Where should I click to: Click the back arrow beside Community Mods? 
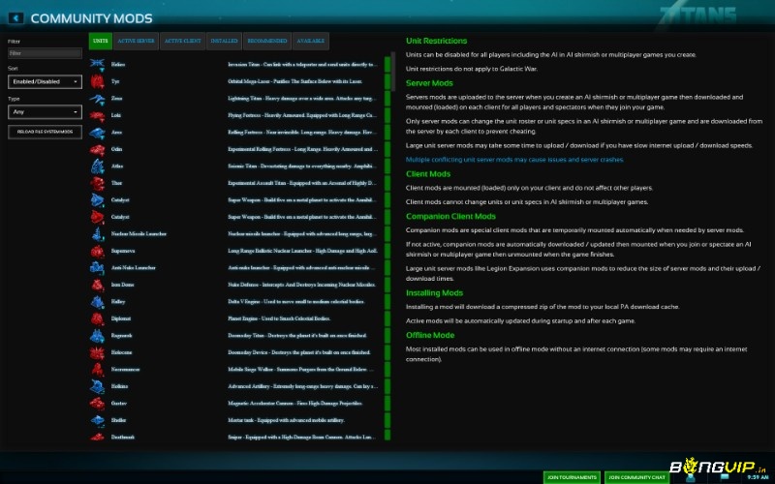16,17
